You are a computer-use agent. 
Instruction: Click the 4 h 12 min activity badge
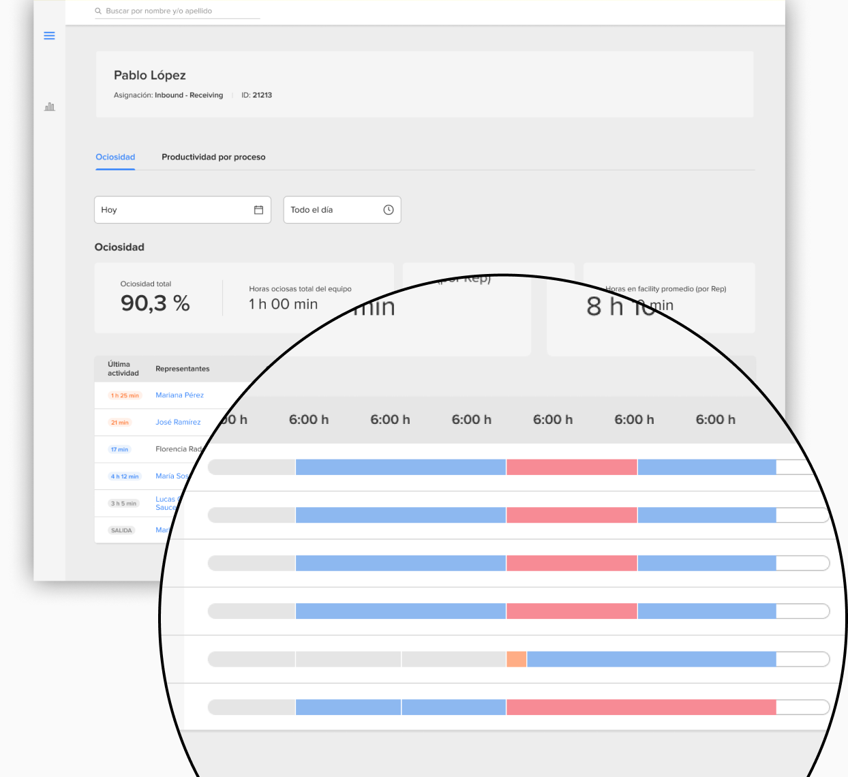point(125,476)
